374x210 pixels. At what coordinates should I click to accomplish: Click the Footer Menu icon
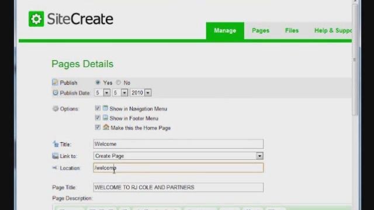(105, 118)
